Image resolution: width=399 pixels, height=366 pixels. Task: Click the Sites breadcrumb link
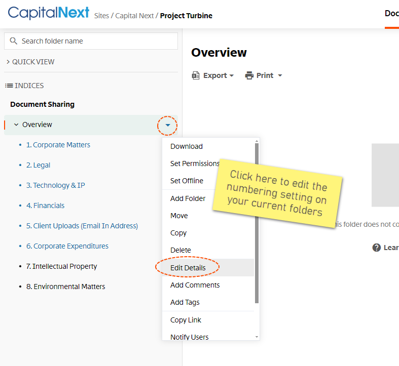coord(101,16)
